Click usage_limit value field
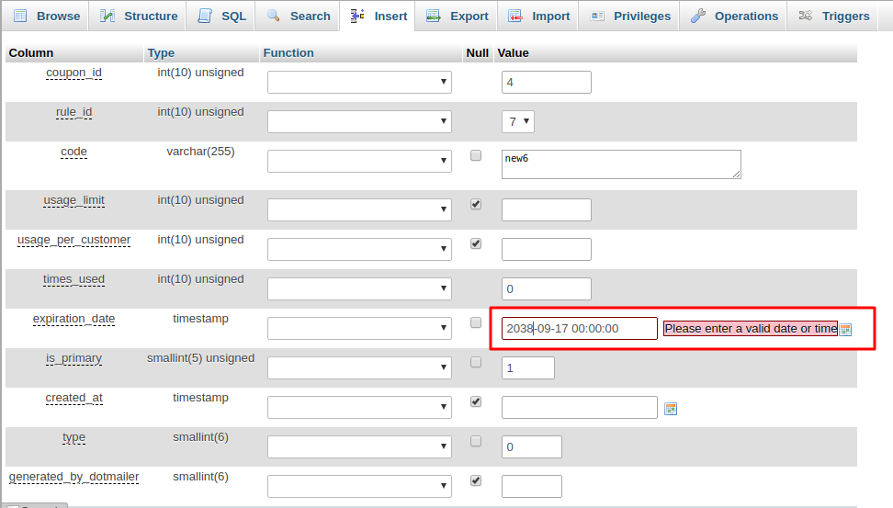Screen dimensions: 893x508 pos(546,209)
